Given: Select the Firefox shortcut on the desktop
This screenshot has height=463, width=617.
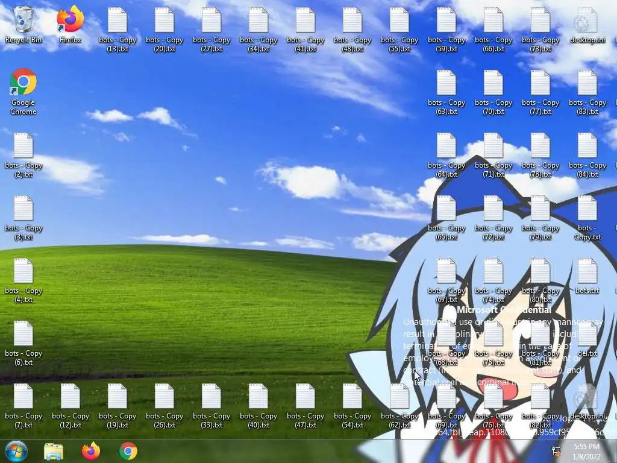Looking at the screenshot, I should tap(70, 24).
